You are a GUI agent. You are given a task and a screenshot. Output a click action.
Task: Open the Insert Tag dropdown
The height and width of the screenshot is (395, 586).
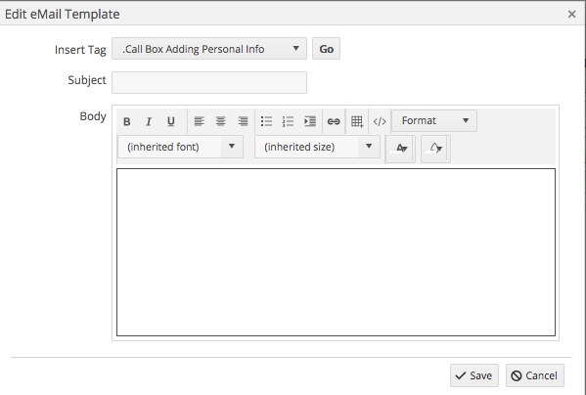pos(209,49)
